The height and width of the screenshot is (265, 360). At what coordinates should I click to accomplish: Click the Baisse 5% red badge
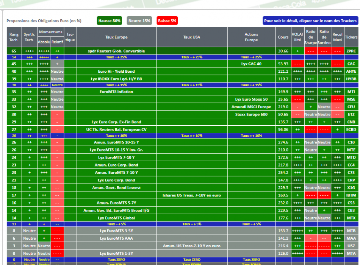(167, 21)
